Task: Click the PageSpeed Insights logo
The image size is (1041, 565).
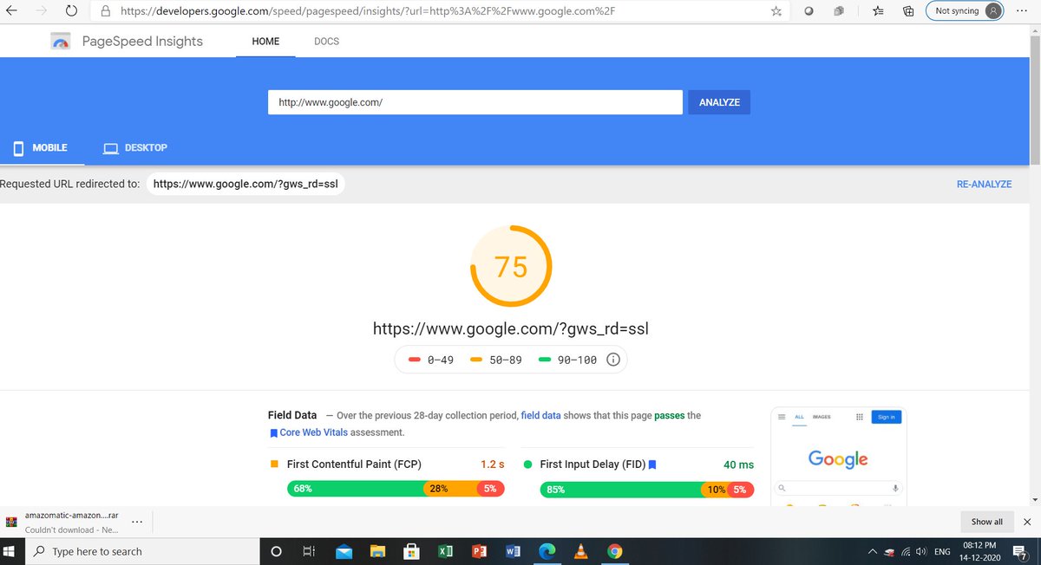Action: click(61, 41)
